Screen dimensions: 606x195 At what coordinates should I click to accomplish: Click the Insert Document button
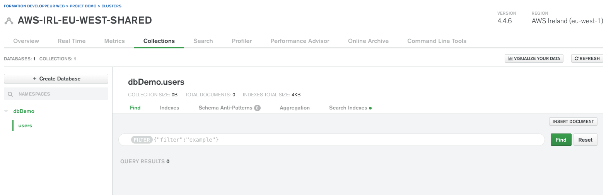click(x=573, y=121)
